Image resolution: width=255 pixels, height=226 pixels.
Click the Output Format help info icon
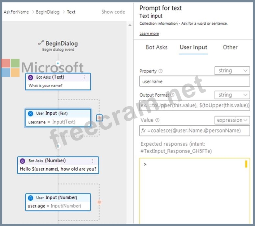172,95
